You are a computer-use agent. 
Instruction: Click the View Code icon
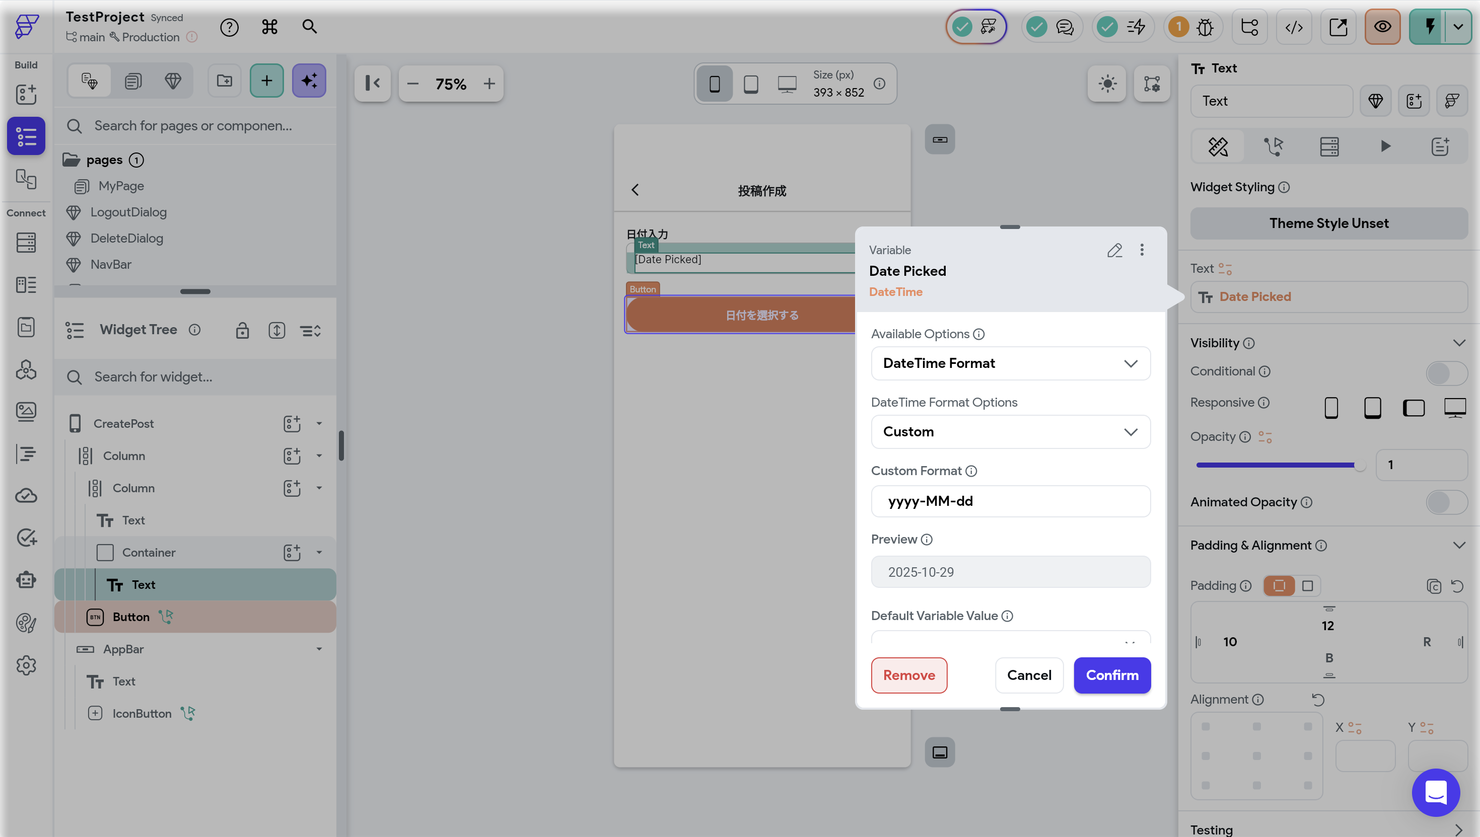pyautogui.click(x=1294, y=27)
